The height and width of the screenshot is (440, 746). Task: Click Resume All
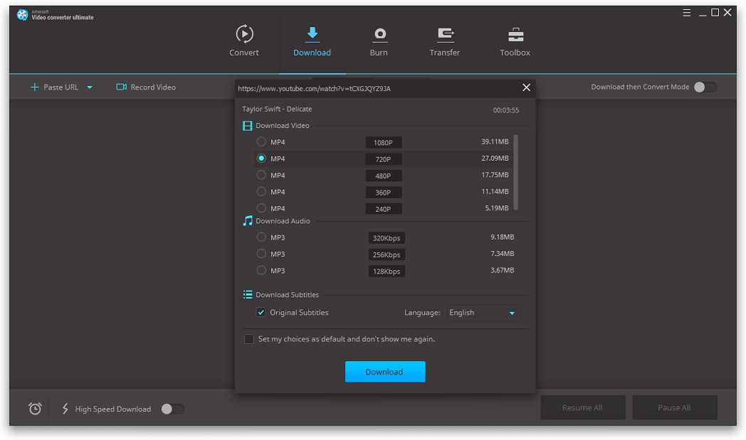pos(583,407)
